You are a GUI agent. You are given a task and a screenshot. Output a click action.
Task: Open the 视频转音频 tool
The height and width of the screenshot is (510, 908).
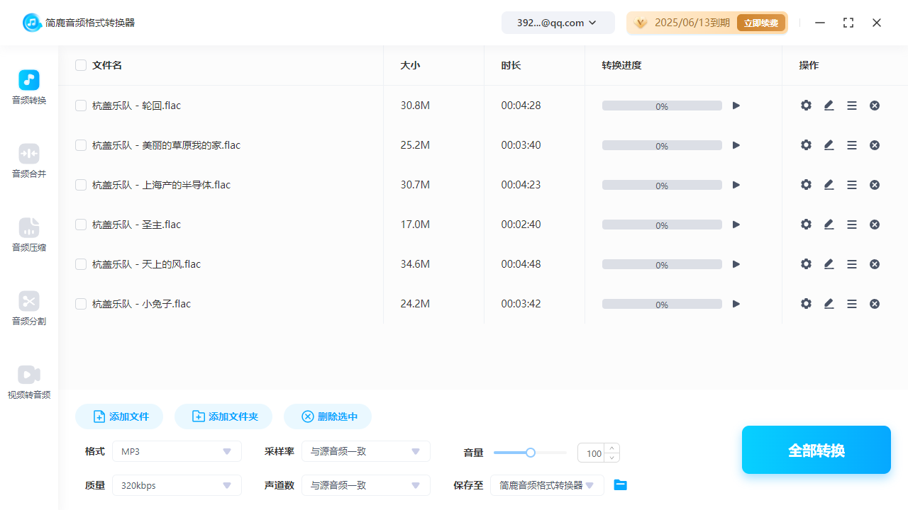(x=29, y=382)
